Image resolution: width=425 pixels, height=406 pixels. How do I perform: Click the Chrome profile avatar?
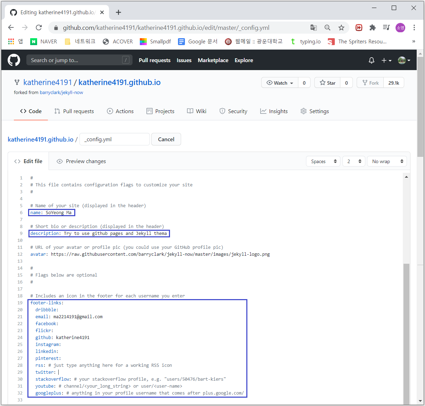[x=400, y=27]
